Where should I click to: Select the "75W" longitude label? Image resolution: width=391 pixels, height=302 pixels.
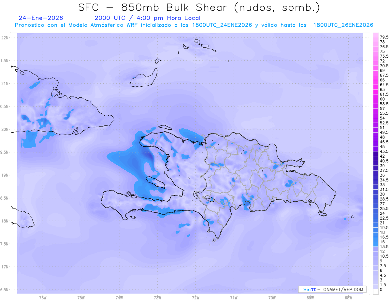point(81,297)
